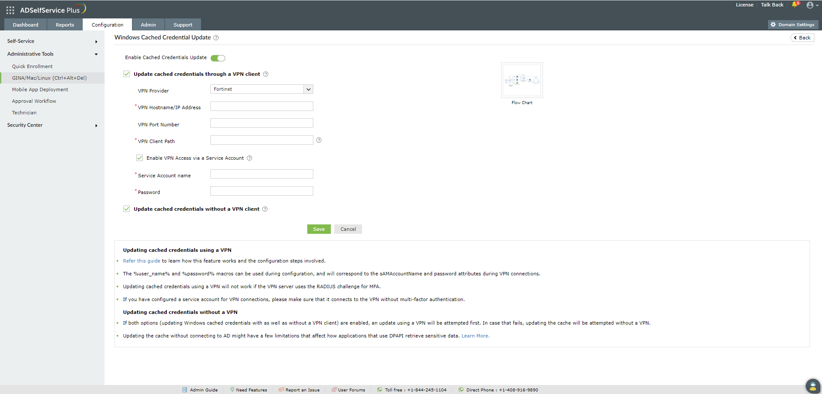This screenshot has height=394, width=822.
Task: Open the notification bell with badge
Action: 795,5
